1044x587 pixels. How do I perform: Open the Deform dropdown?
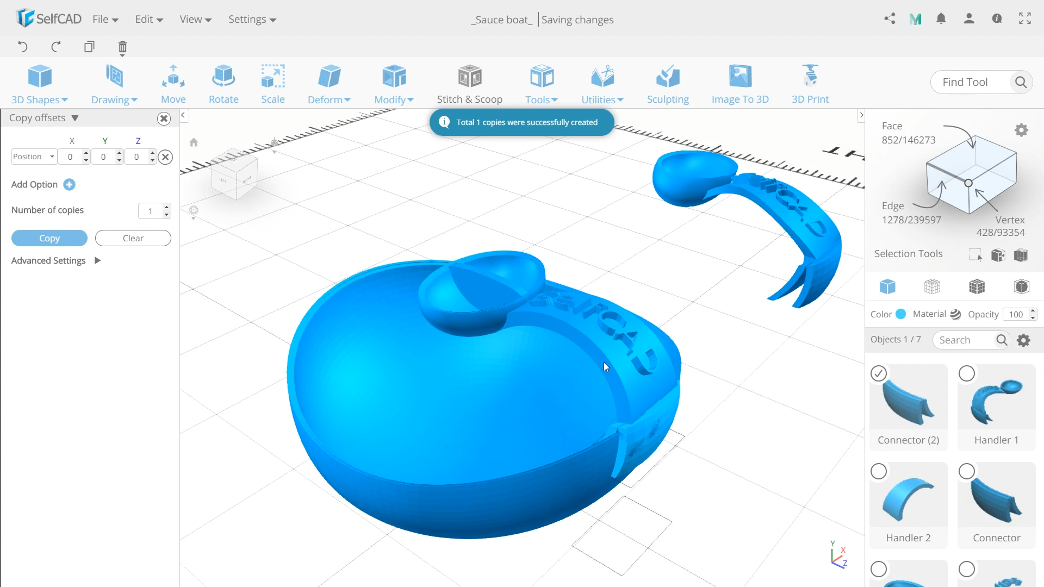click(329, 84)
